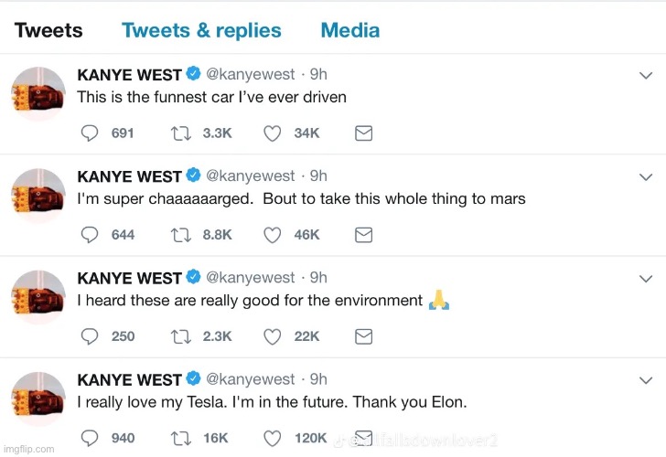Send 'good for the environment' tweet by envelope
Viewport: 666px width, 457px height.
point(363,336)
